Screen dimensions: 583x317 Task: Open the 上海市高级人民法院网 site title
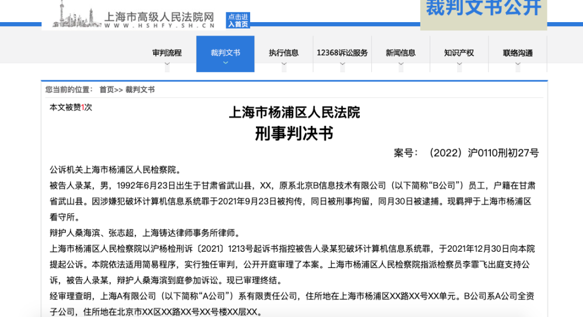(159, 17)
